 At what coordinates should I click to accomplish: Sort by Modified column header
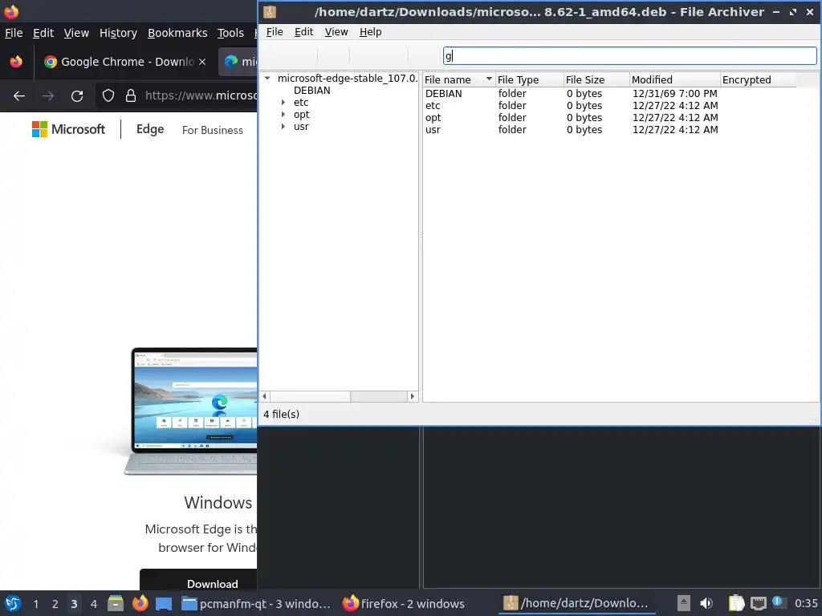pos(674,79)
